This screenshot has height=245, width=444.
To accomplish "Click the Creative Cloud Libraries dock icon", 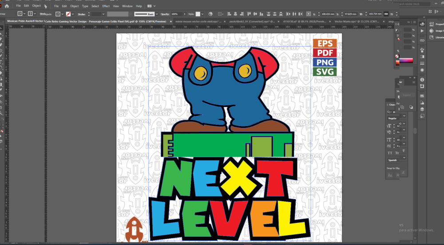I will (x=422, y=24).
